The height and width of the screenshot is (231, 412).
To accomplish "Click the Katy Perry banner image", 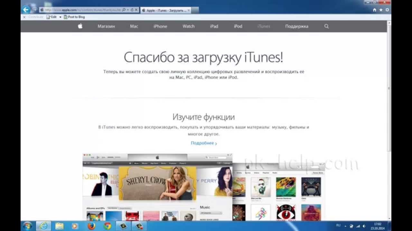I will point(214,181).
